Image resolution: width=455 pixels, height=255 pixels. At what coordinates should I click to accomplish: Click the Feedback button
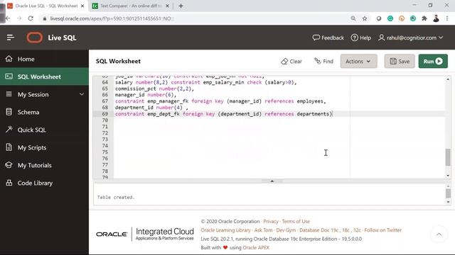pyautogui.click(x=328, y=38)
